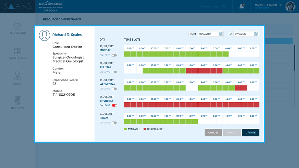Click the user profile photo thumbnail

[x=290, y=6]
